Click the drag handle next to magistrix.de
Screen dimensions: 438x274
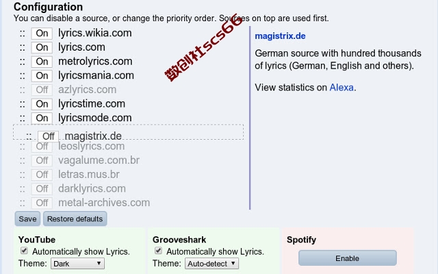coord(29,136)
